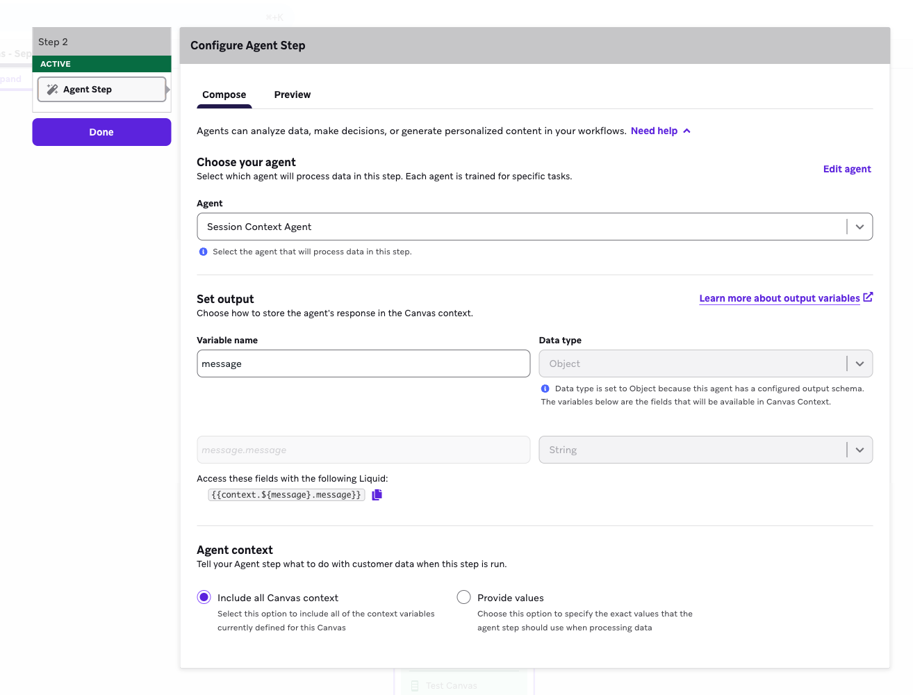Select the Include all Canvas context option
Viewport: 913px width, 695px height.
coord(204,597)
